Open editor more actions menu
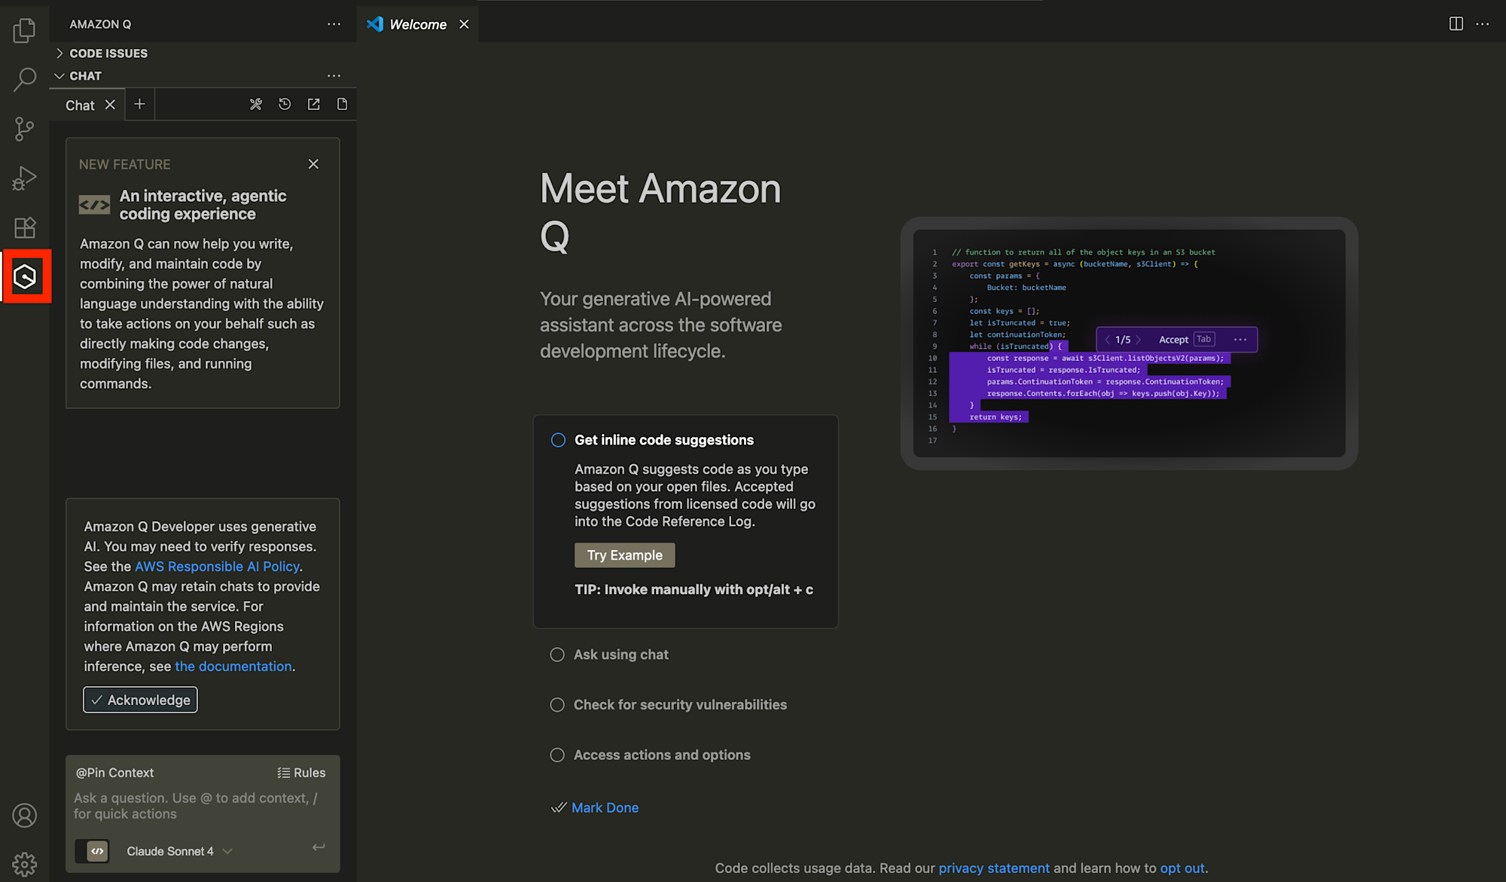The image size is (1506, 882). (x=1483, y=24)
